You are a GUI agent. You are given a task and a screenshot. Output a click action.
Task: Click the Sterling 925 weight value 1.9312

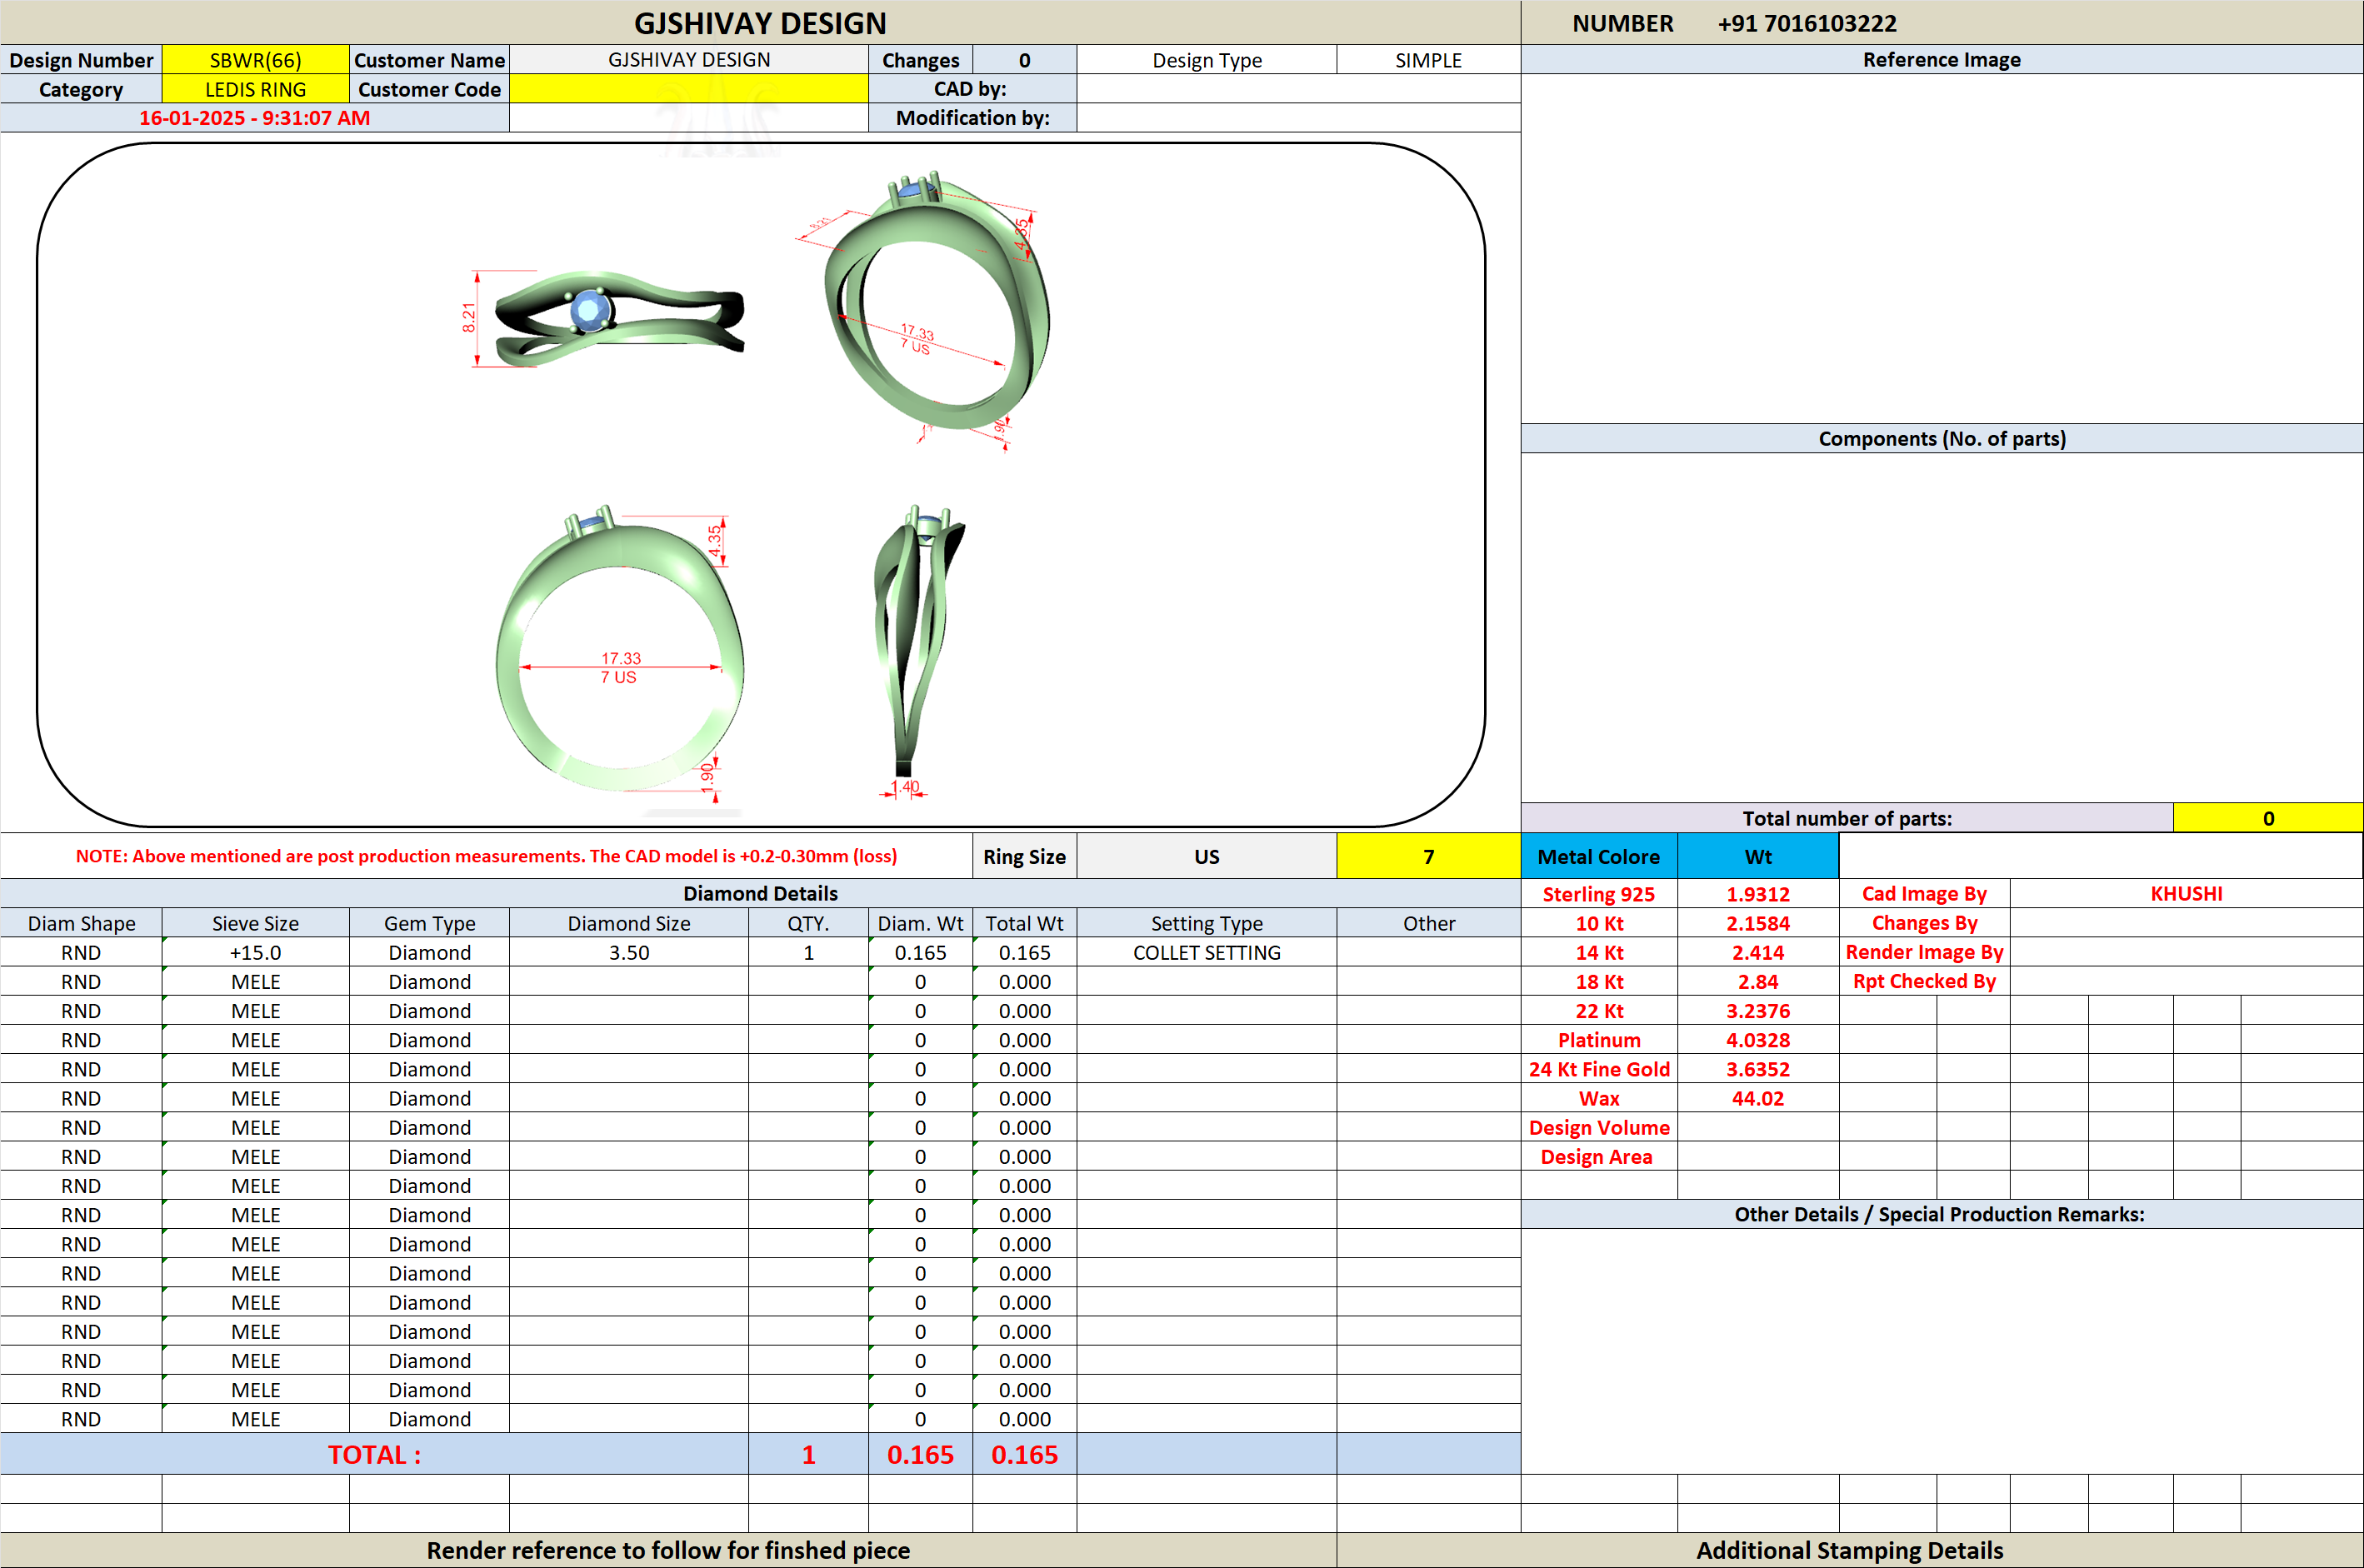(1757, 894)
